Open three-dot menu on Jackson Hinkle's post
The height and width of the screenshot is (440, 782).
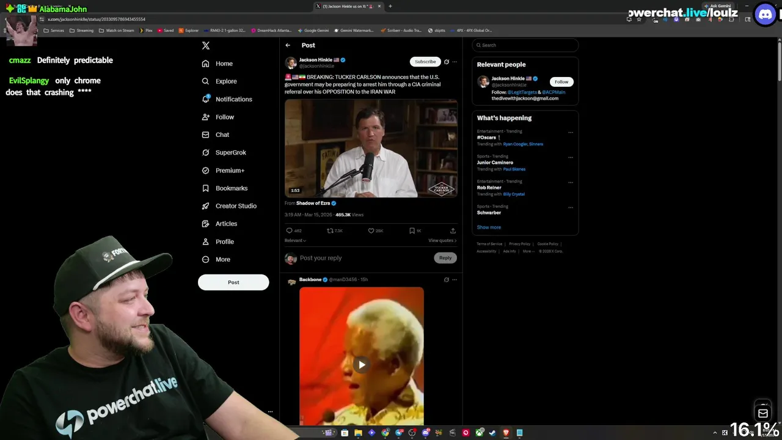(x=454, y=62)
